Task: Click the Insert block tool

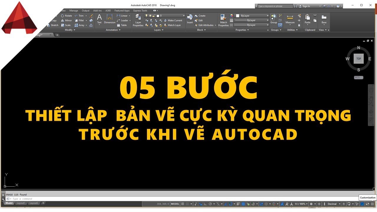Action: (190, 19)
